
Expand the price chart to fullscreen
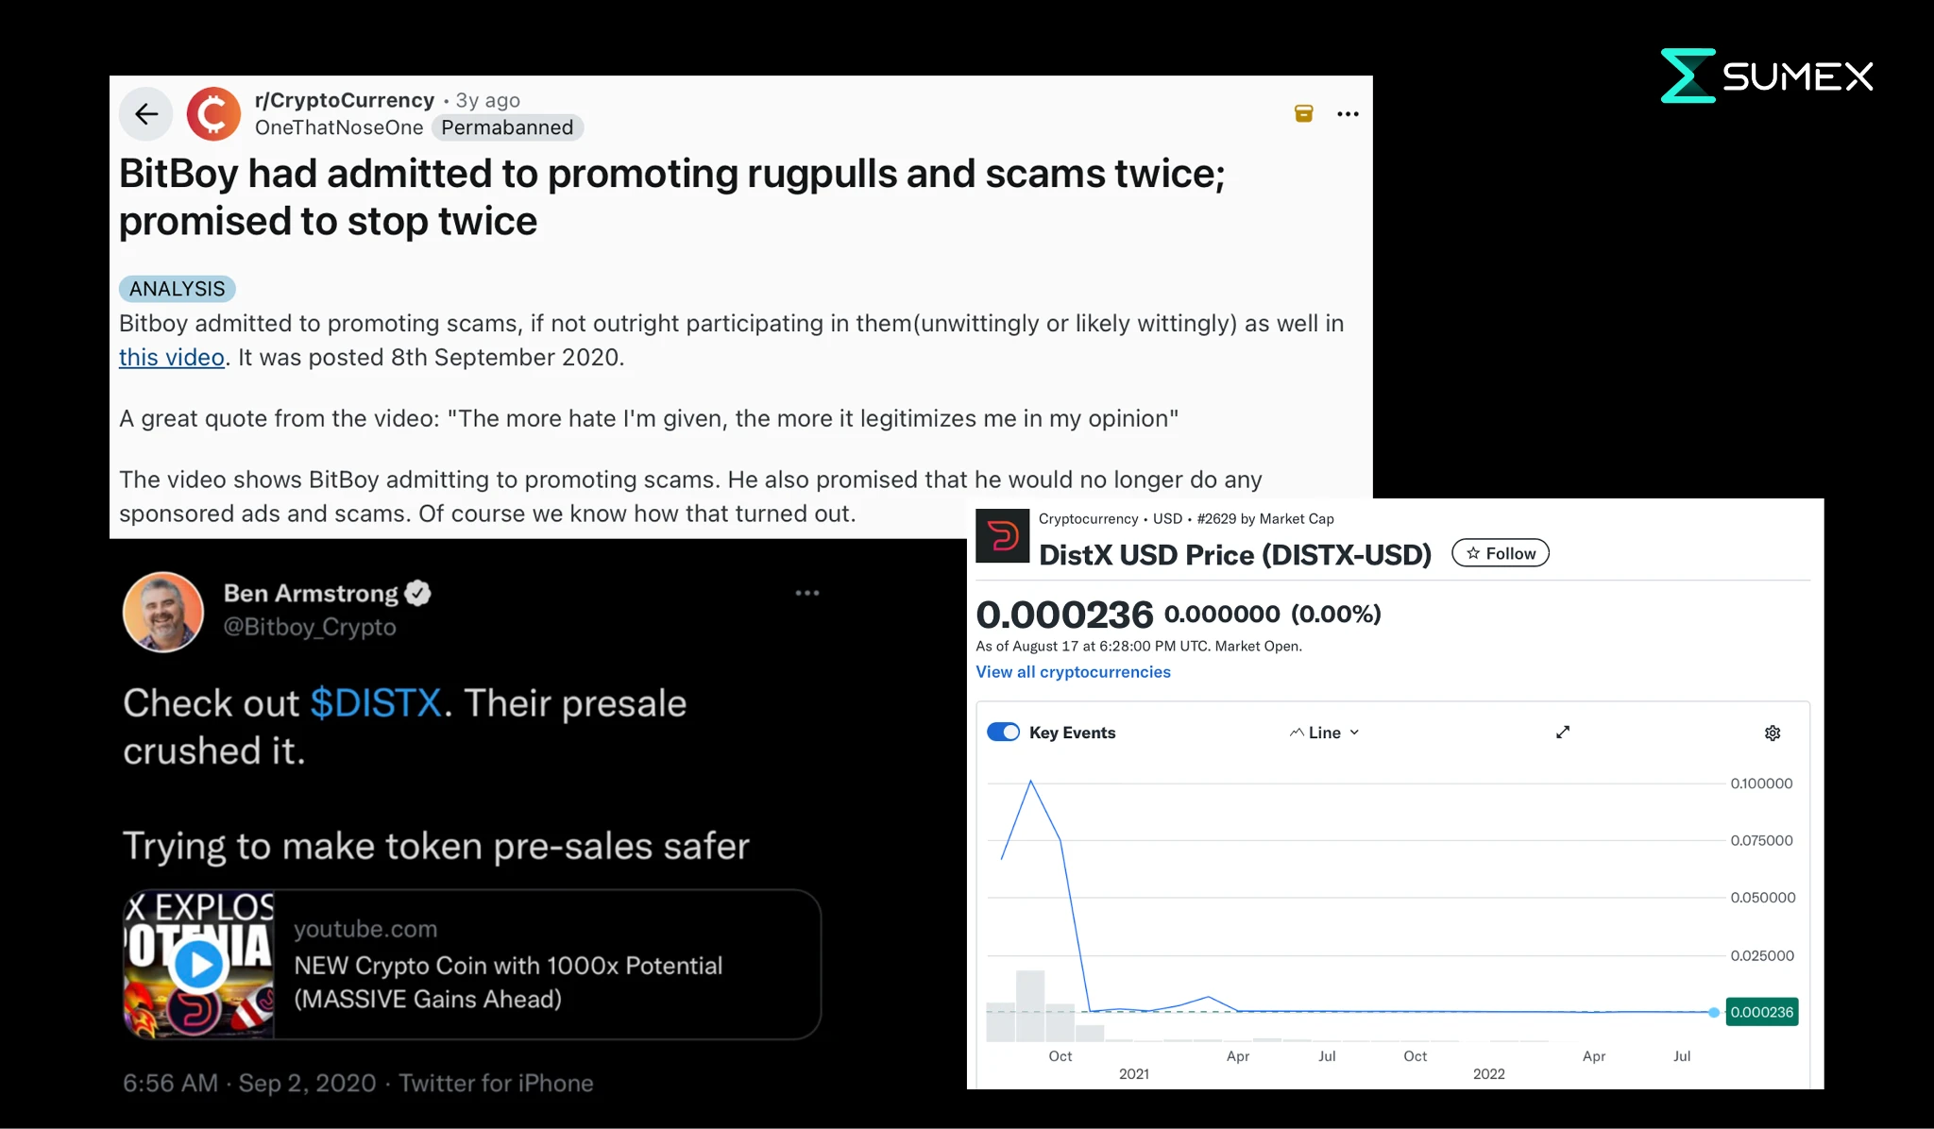[1563, 733]
